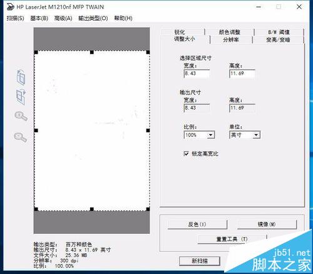Click the bottom-left selection handle in preview
The width and height of the screenshot is (313, 274).
point(36,209)
